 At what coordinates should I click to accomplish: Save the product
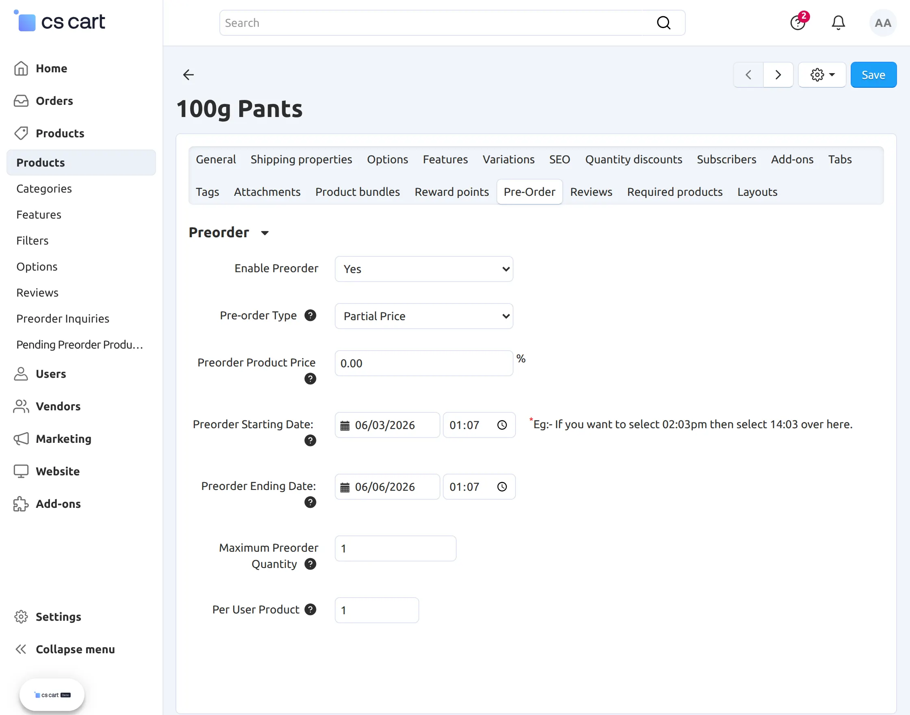click(873, 75)
